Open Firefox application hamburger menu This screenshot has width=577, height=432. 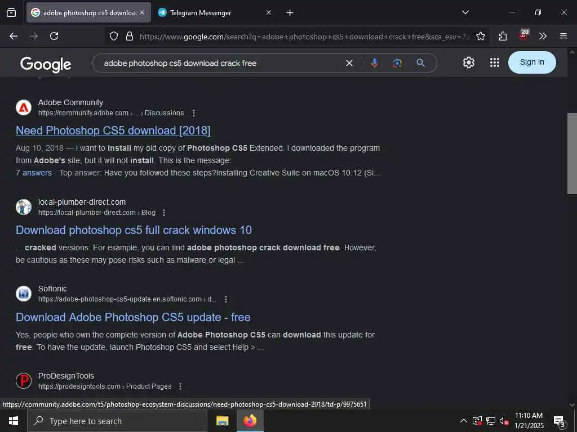(x=563, y=36)
